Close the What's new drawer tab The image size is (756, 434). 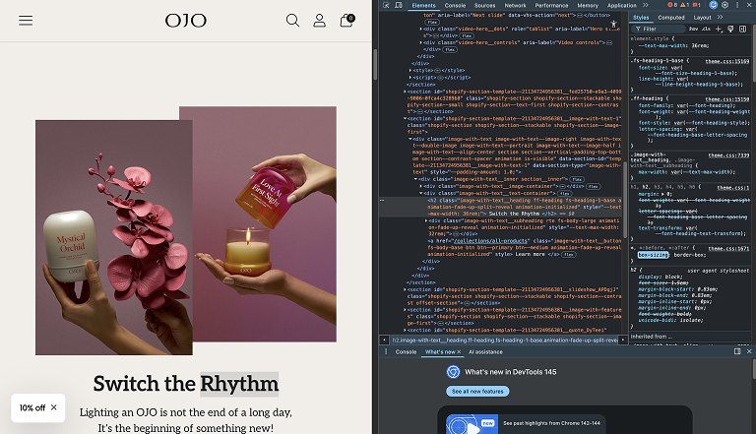[459, 352]
